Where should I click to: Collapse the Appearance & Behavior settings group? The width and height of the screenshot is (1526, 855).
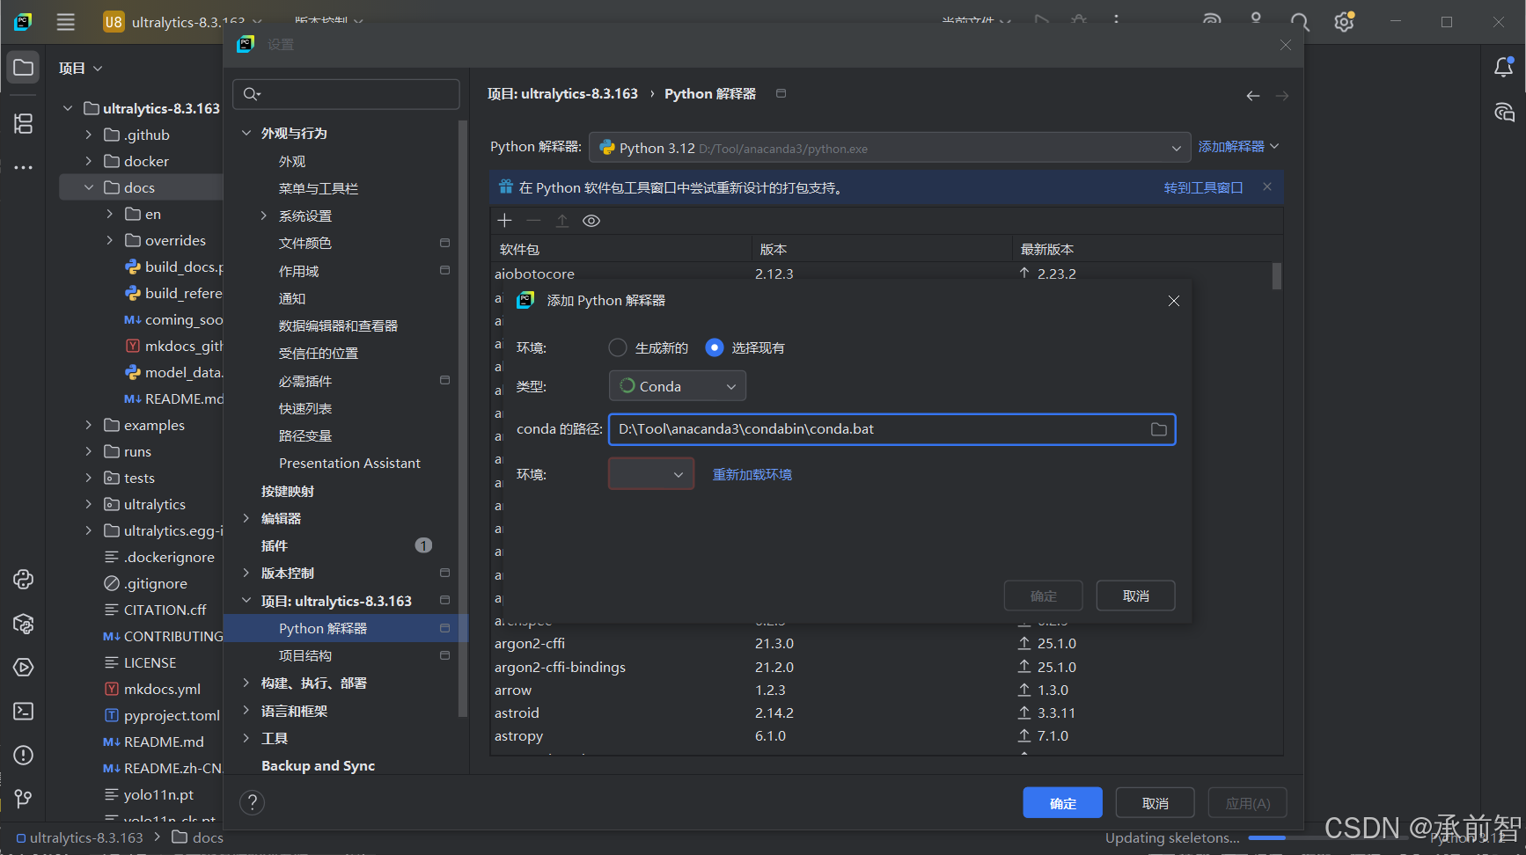tap(246, 133)
